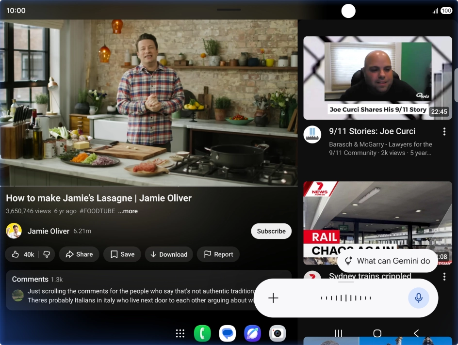Image resolution: width=458 pixels, height=345 pixels.
Task: Open the #FOODTUBE hashtag
Action: coord(97,211)
